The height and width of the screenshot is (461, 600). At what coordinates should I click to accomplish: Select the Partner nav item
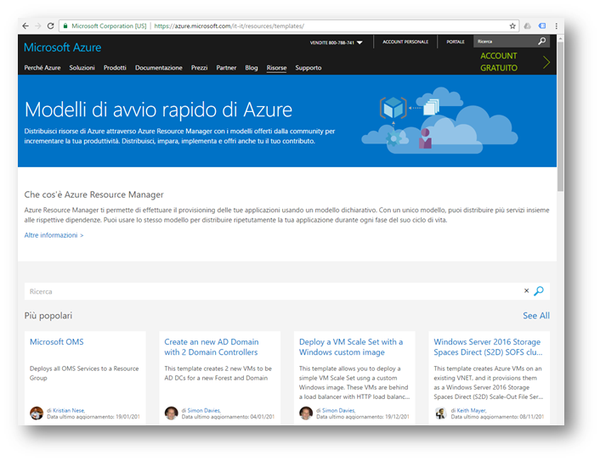click(226, 68)
